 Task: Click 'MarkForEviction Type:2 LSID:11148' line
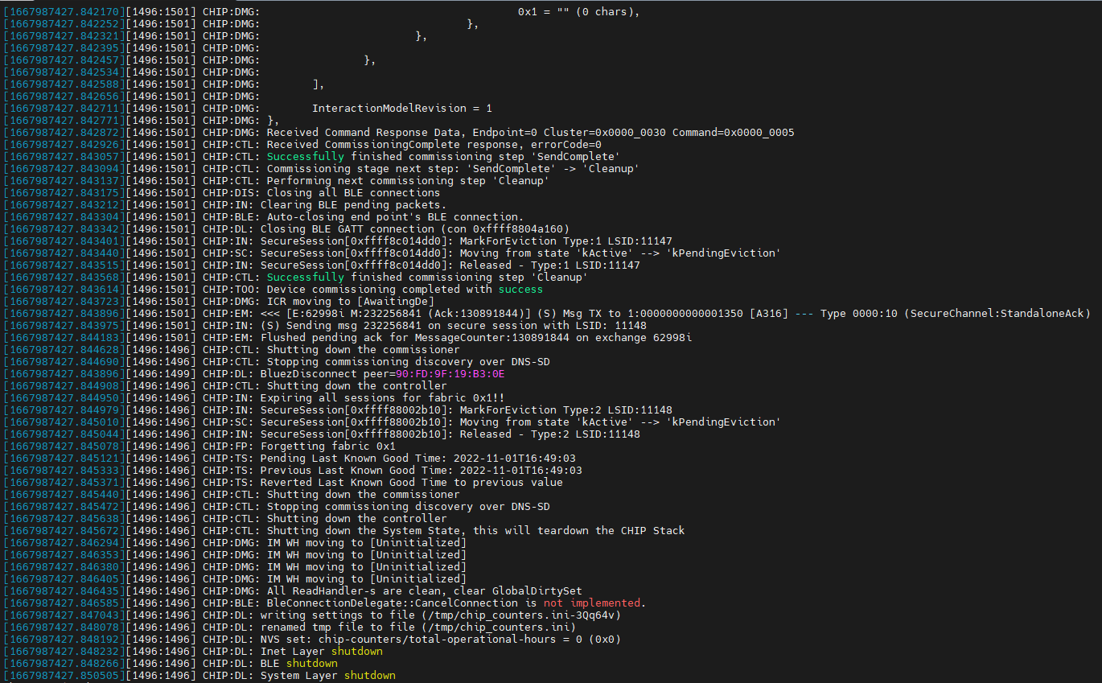pos(338,410)
